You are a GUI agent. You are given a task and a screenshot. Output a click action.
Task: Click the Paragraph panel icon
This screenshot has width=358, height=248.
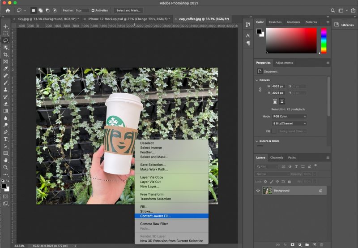[248, 43]
